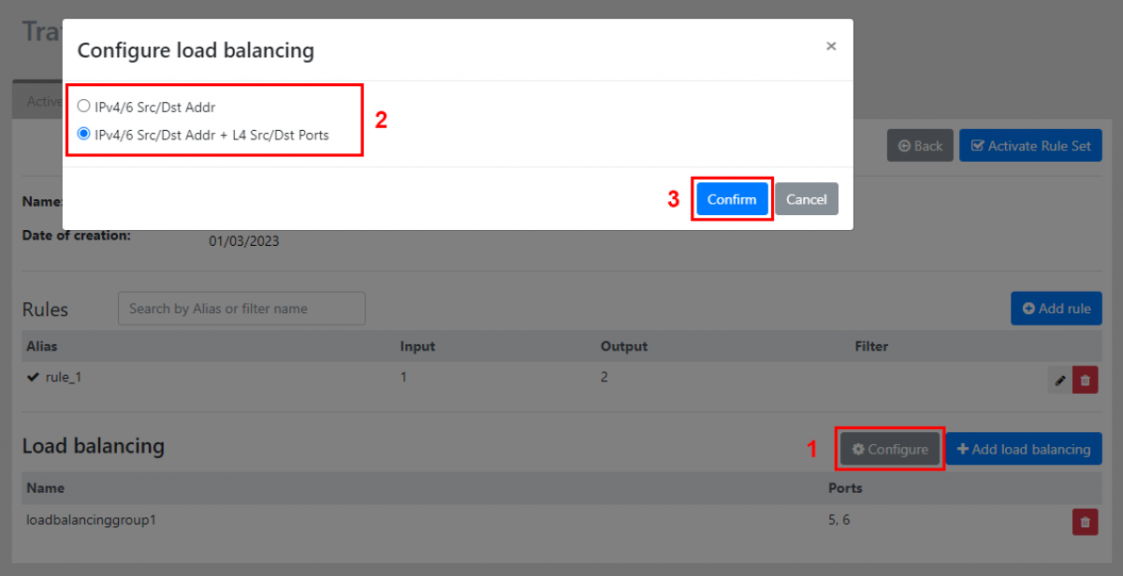Close the Configure load balancing dialog

[831, 46]
